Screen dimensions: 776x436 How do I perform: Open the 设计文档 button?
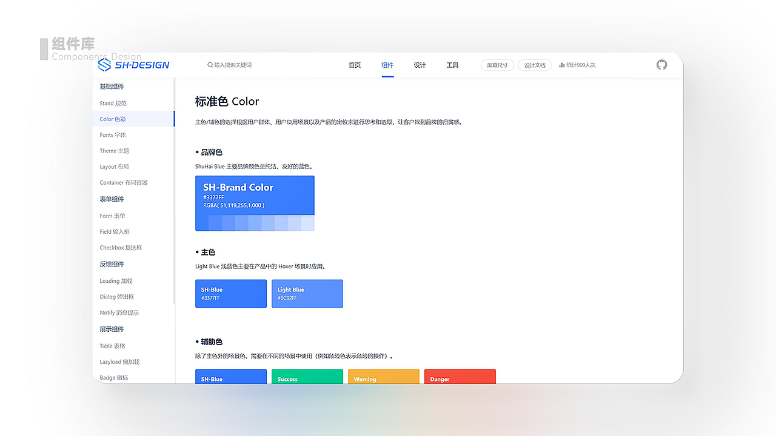pyautogui.click(x=534, y=65)
